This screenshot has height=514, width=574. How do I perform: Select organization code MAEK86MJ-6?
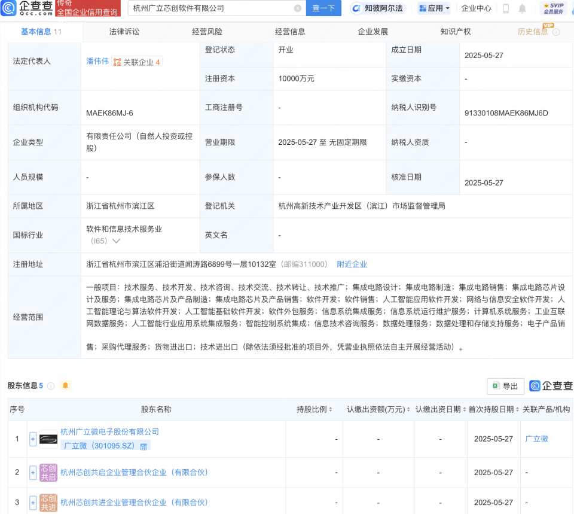pyautogui.click(x=109, y=113)
